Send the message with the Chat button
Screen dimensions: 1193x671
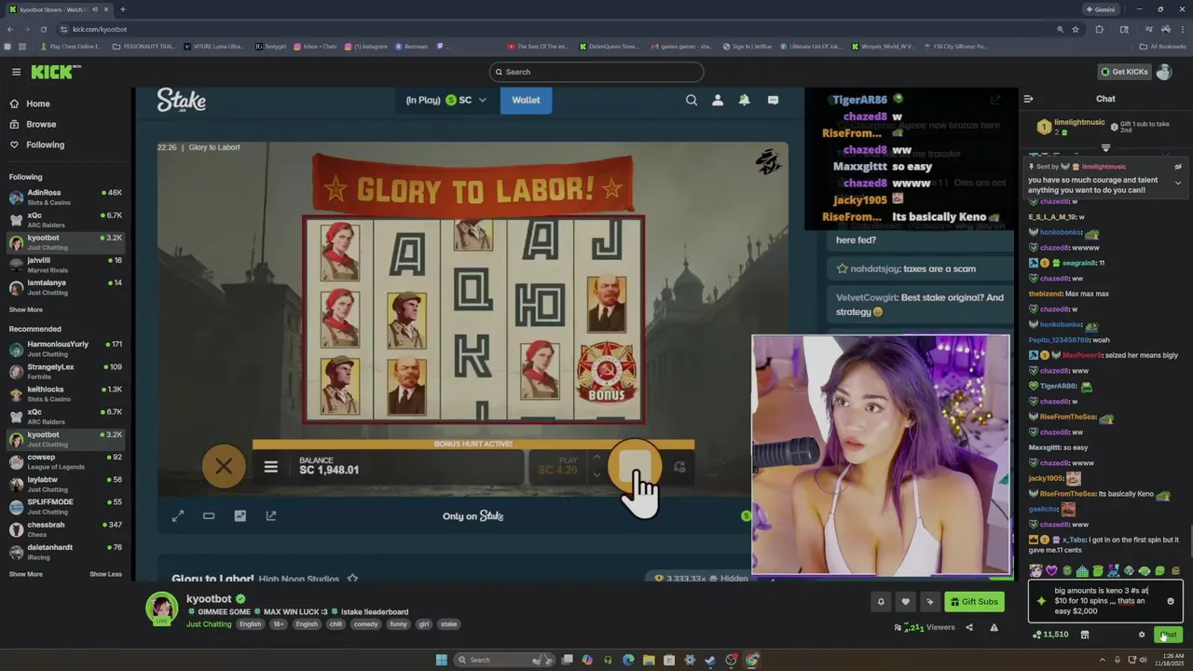tap(1168, 635)
